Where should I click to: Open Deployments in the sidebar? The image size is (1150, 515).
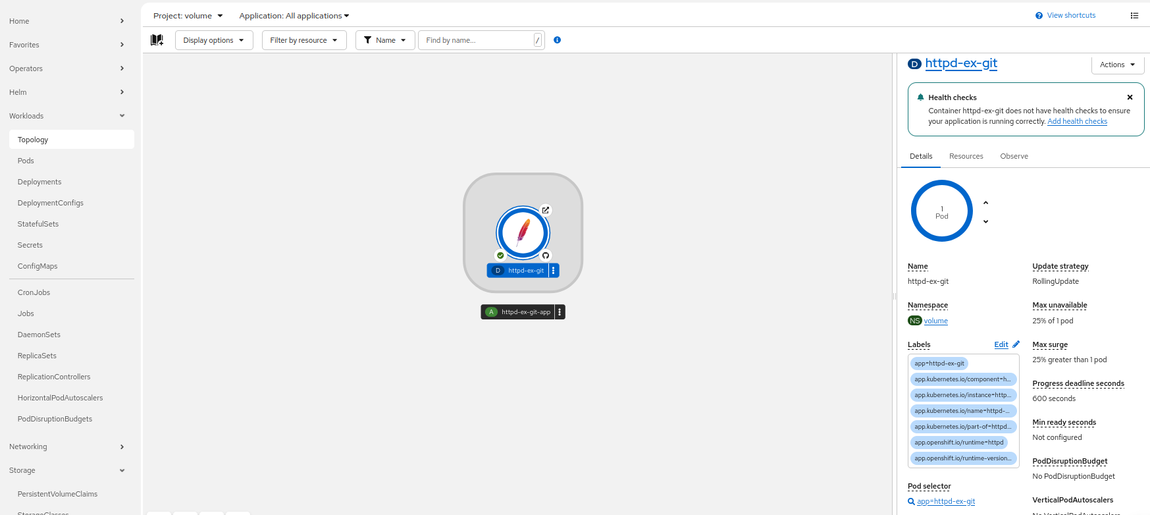pyautogui.click(x=72, y=182)
